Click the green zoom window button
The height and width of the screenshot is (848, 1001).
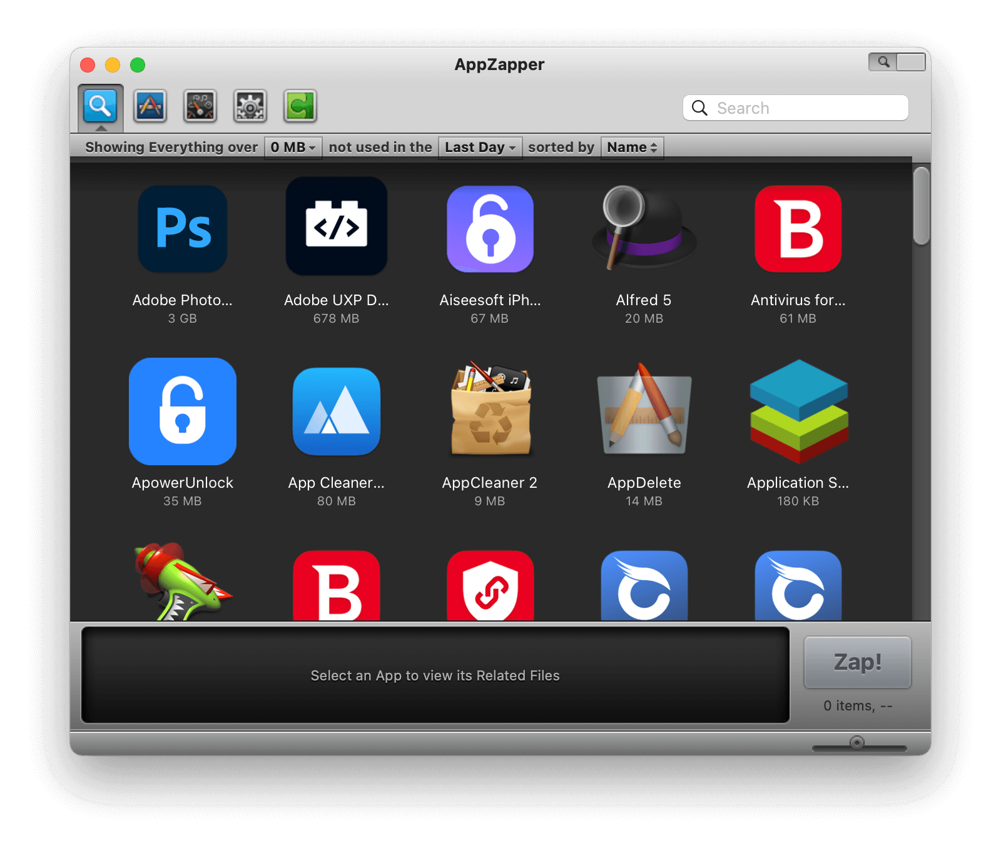coord(138,65)
